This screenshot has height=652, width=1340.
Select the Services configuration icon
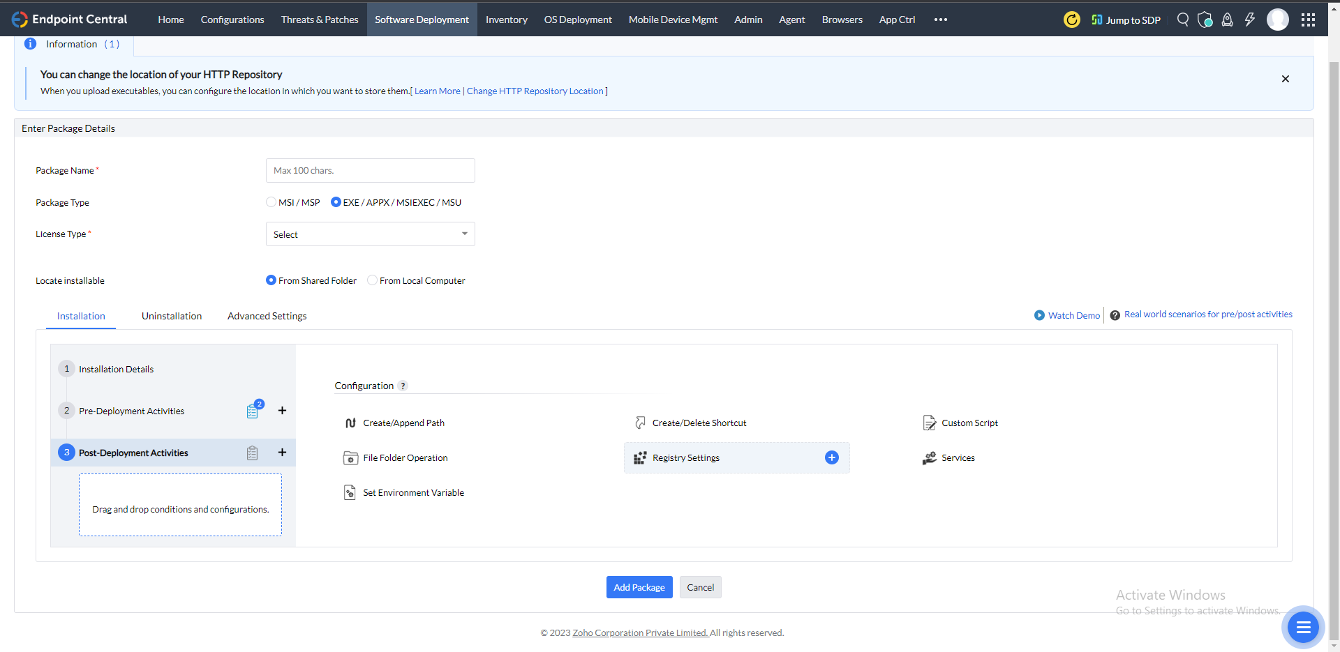929,457
